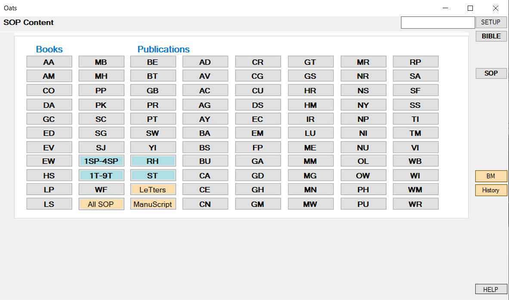Select the PP book button
Viewport: 509px width, 300px height.
[x=101, y=90]
